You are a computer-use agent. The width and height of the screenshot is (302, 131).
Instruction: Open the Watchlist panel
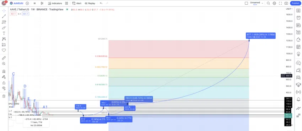click(x=298, y=11)
